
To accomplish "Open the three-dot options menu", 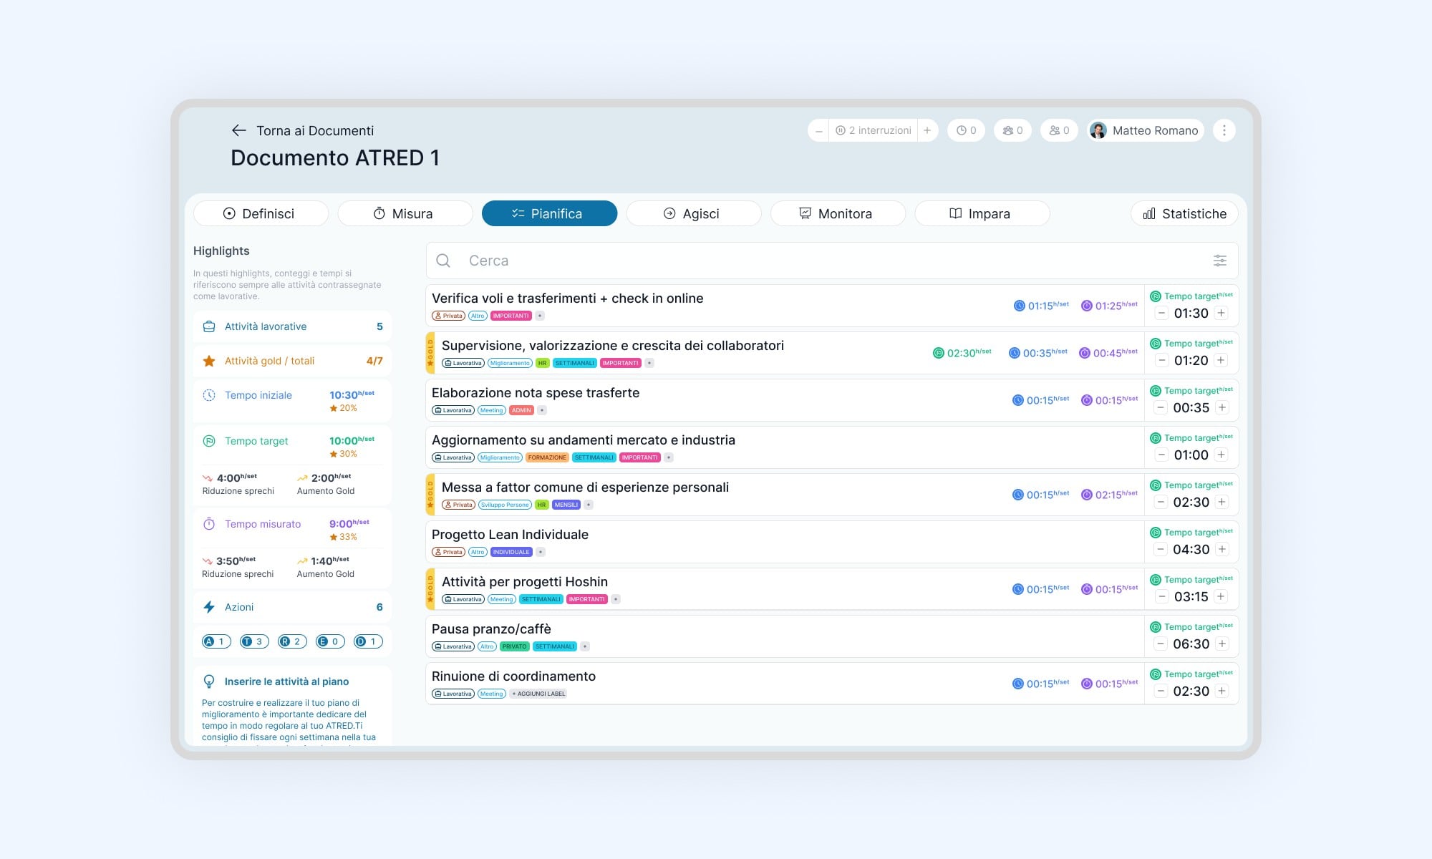I will point(1224,130).
